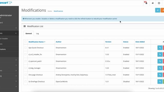The height and width of the screenshot is (92, 164).
Task: Open the notifications bell icon
Action: (146, 3)
